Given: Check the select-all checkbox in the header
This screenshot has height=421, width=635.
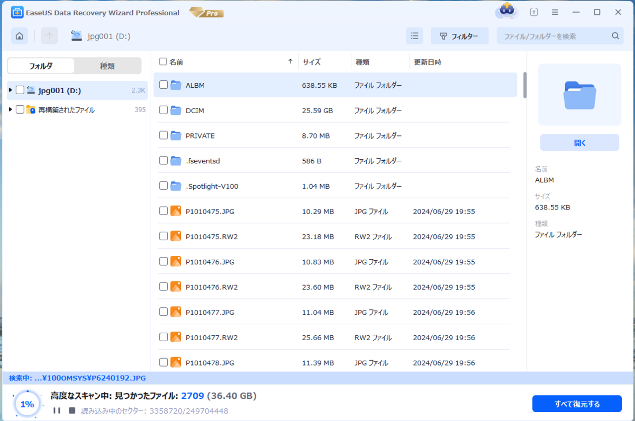Looking at the screenshot, I should [x=162, y=61].
